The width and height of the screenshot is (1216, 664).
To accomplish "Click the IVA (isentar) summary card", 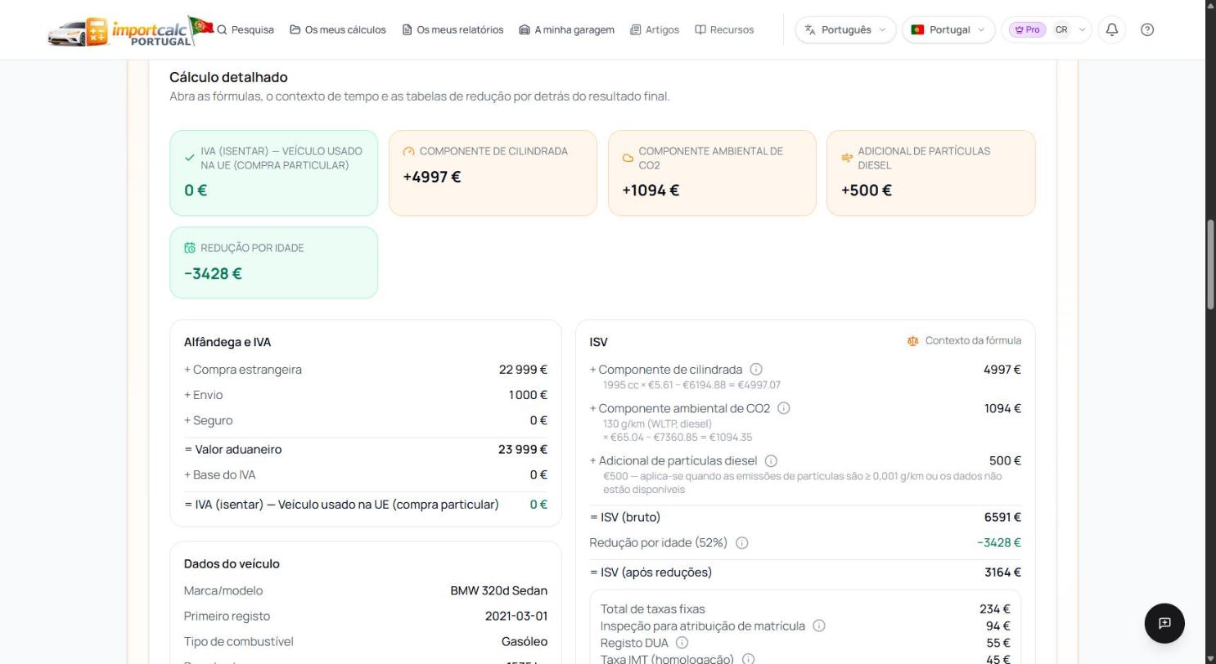I will click(x=273, y=173).
